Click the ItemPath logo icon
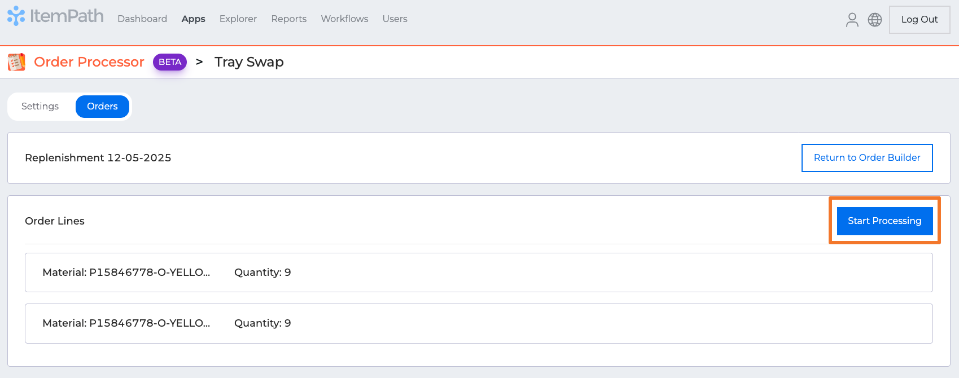Image resolution: width=959 pixels, height=378 pixels. click(16, 16)
